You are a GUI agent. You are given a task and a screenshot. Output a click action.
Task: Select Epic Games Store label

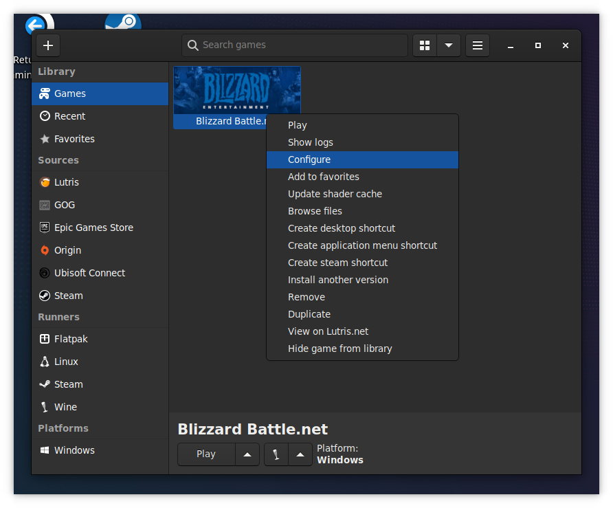[94, 228]
